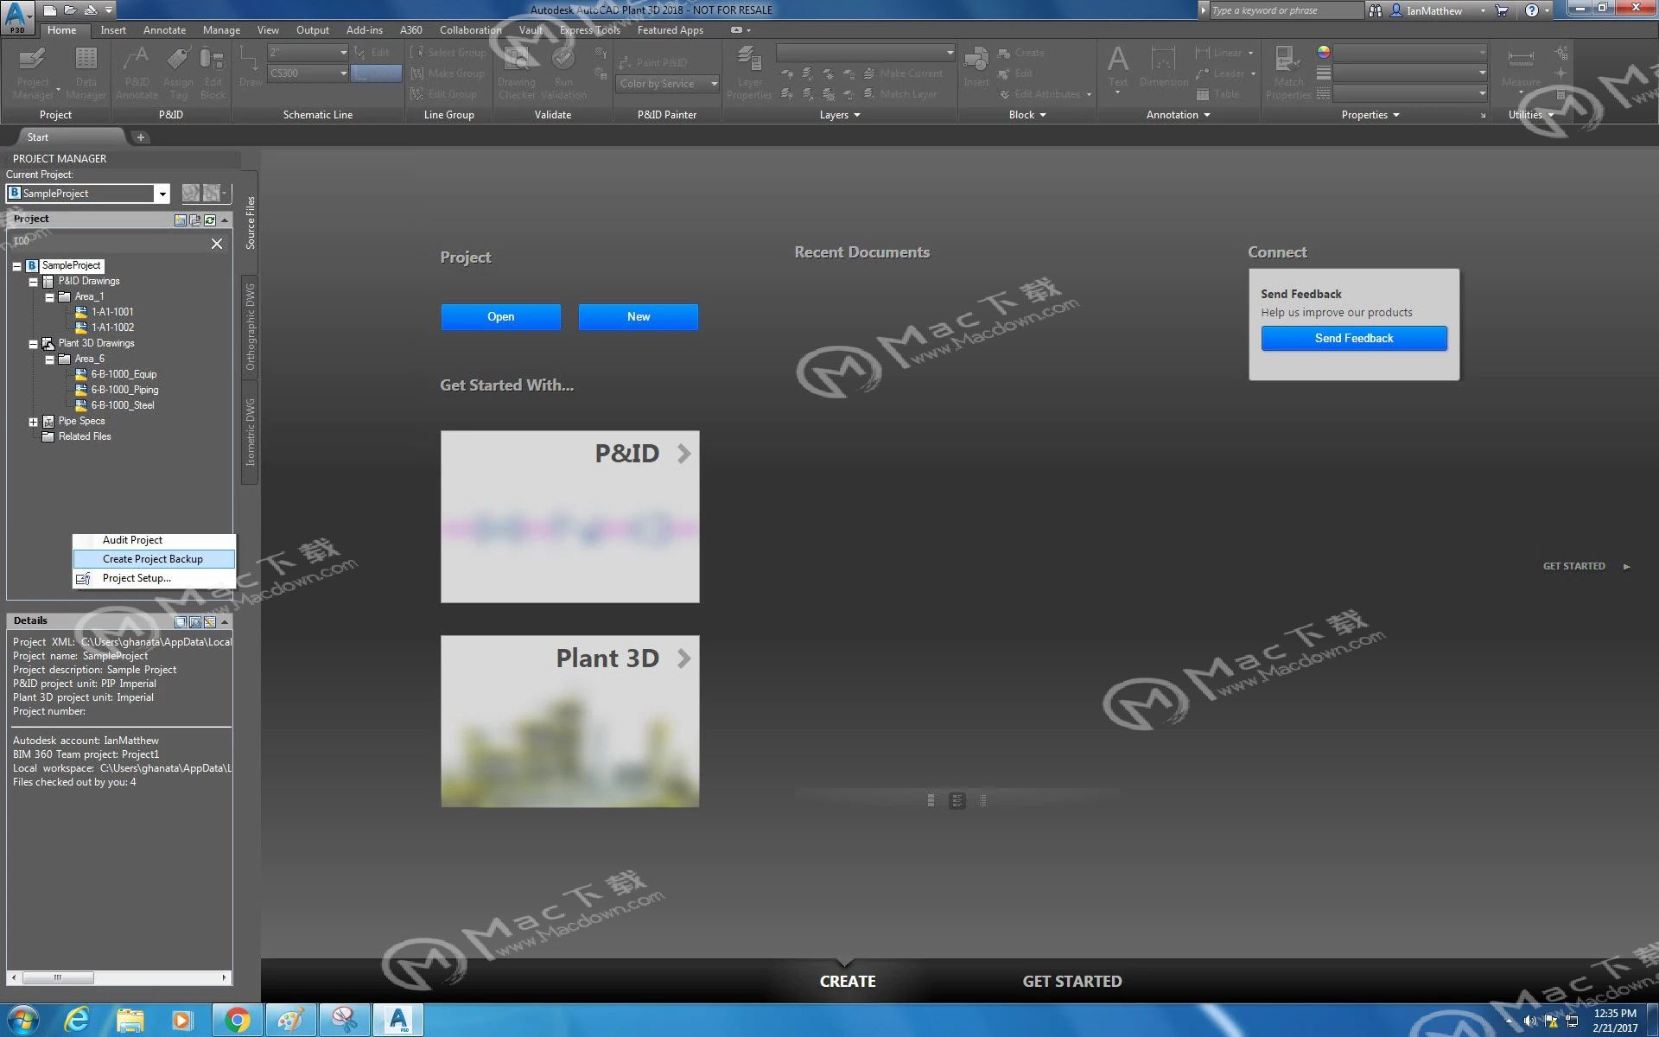This screenshot has height=1037, width=1659.
Task: Click the Open file icon in quick access
Action: (70, 10)
